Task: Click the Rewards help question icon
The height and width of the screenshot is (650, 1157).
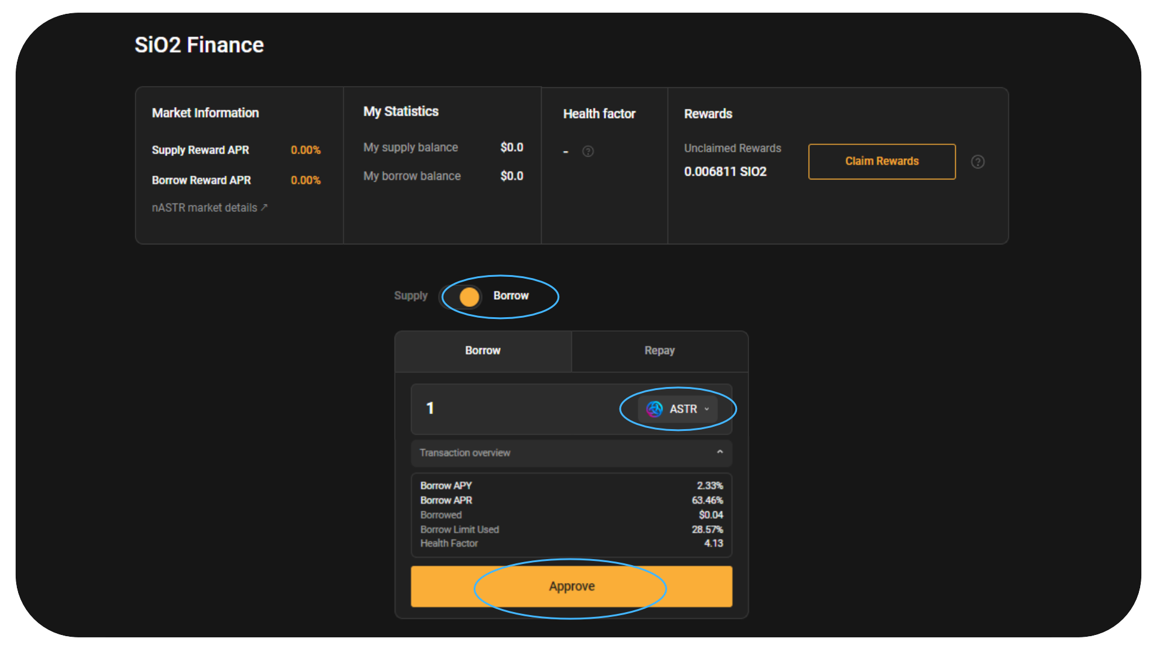Action: click(x=977, y=162)
